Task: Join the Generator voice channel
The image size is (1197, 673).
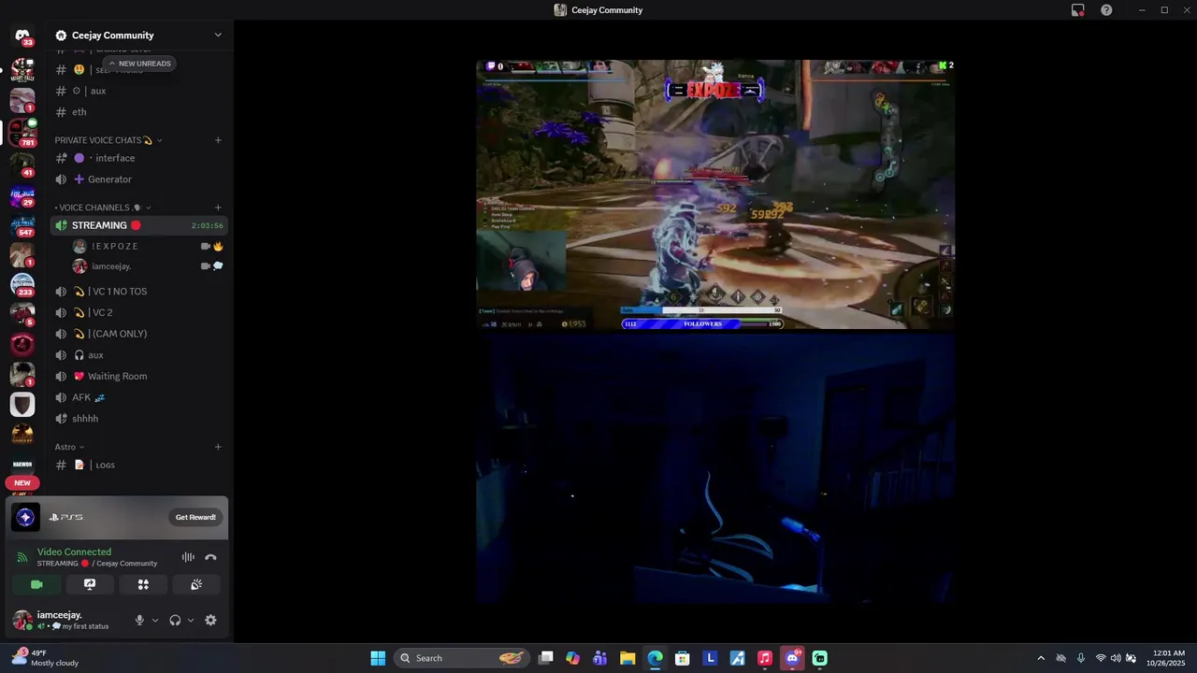Action: [139, 179]
